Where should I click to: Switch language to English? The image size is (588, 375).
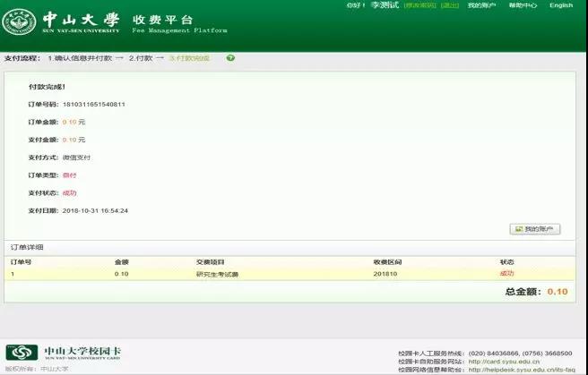click(x=561, y=5)
